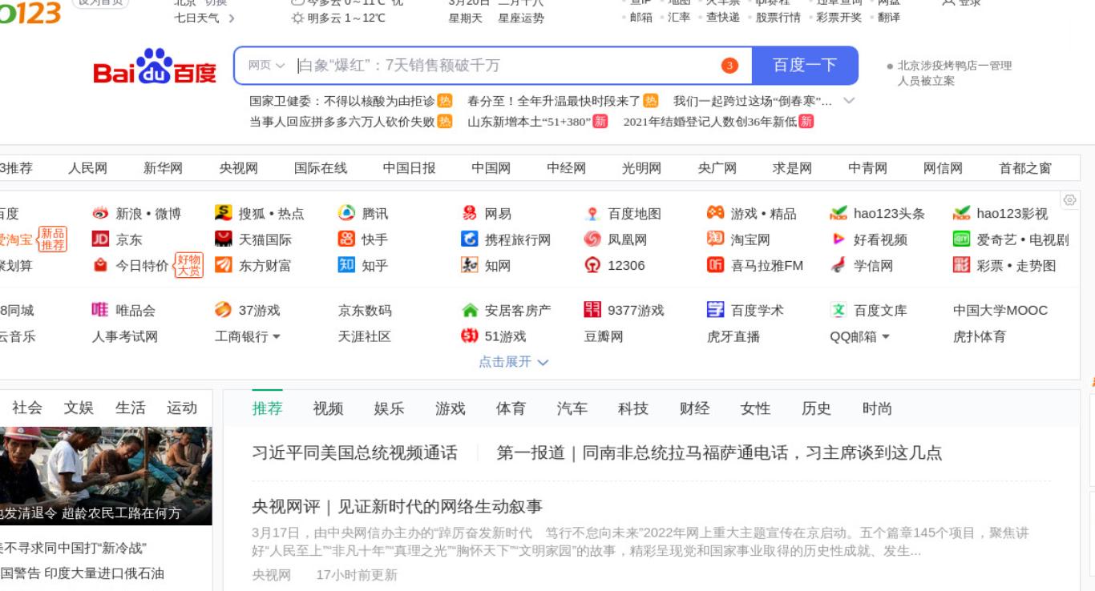The height and width of the screenshot is (591, 1095).
Task: Click the orange 快手 icon
Action: tap(346, 239)
